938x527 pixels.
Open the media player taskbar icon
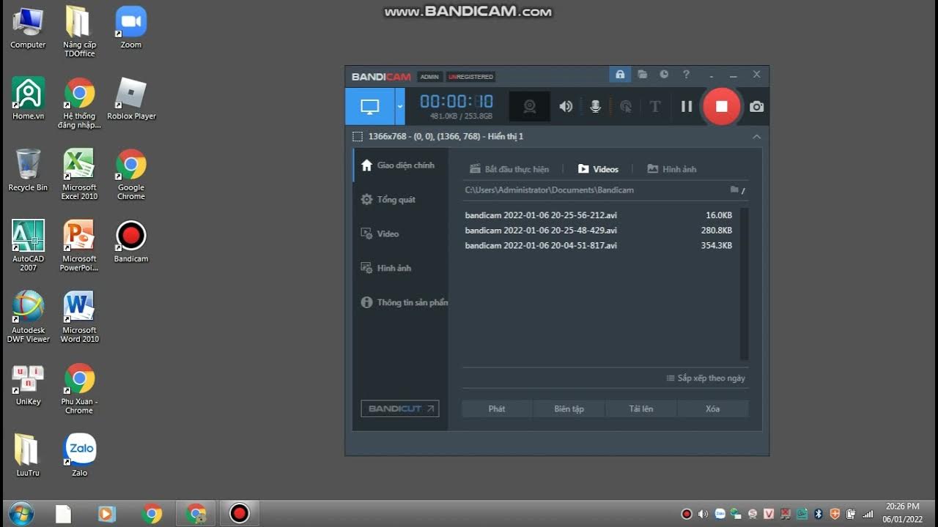107,513
